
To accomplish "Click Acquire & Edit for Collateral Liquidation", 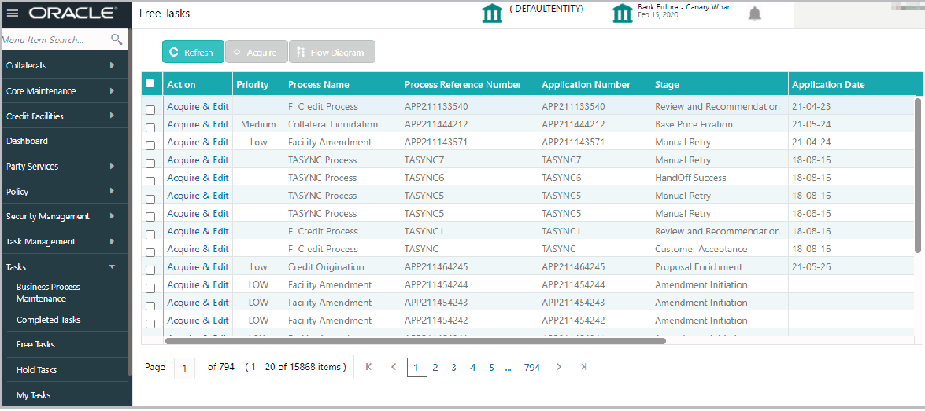I will point(198,124).
